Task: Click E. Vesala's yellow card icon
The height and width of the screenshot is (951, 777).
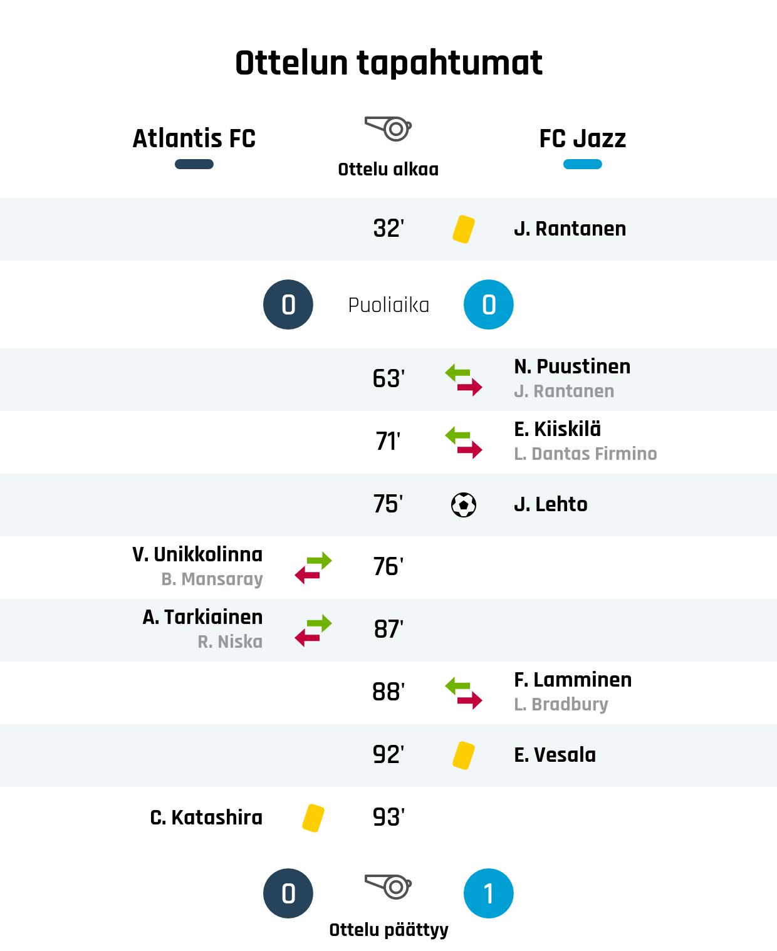Action: [x=464, y=755]
